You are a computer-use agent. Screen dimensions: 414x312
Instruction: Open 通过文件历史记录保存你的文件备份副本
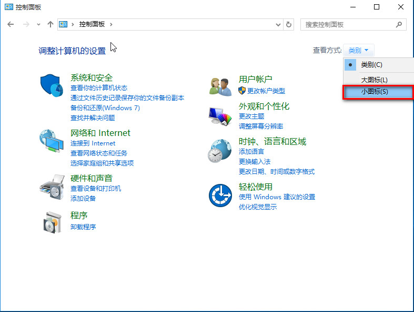[127, 98]
